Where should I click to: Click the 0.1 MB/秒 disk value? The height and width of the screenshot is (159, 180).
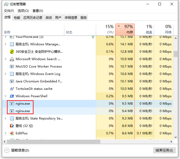[x=145, y=133]
